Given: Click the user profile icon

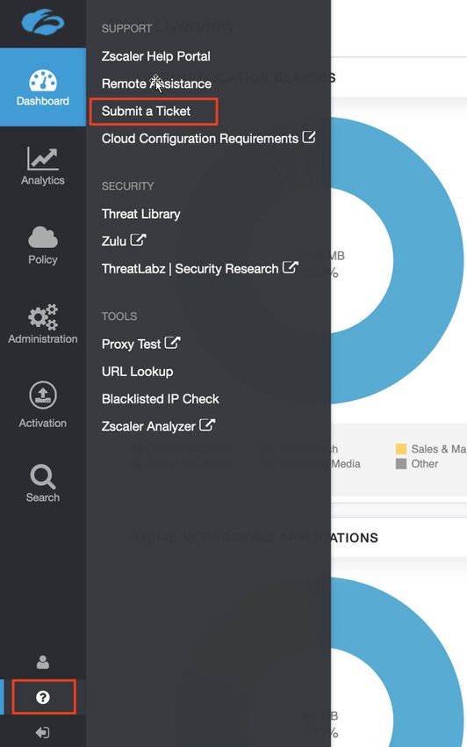Looking at the screenshot, I should (43, 662).
